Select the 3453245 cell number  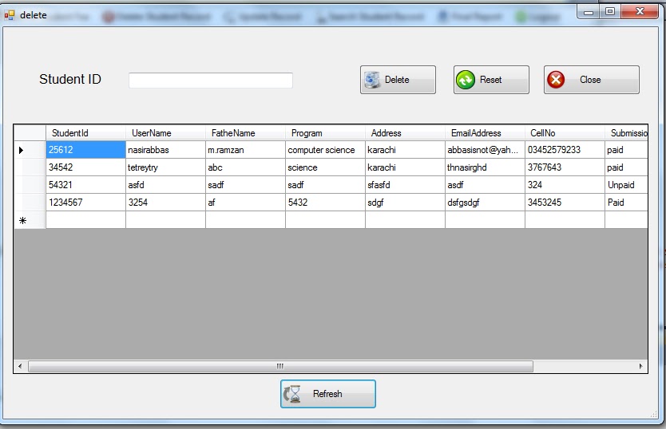(x=565, y=202)
